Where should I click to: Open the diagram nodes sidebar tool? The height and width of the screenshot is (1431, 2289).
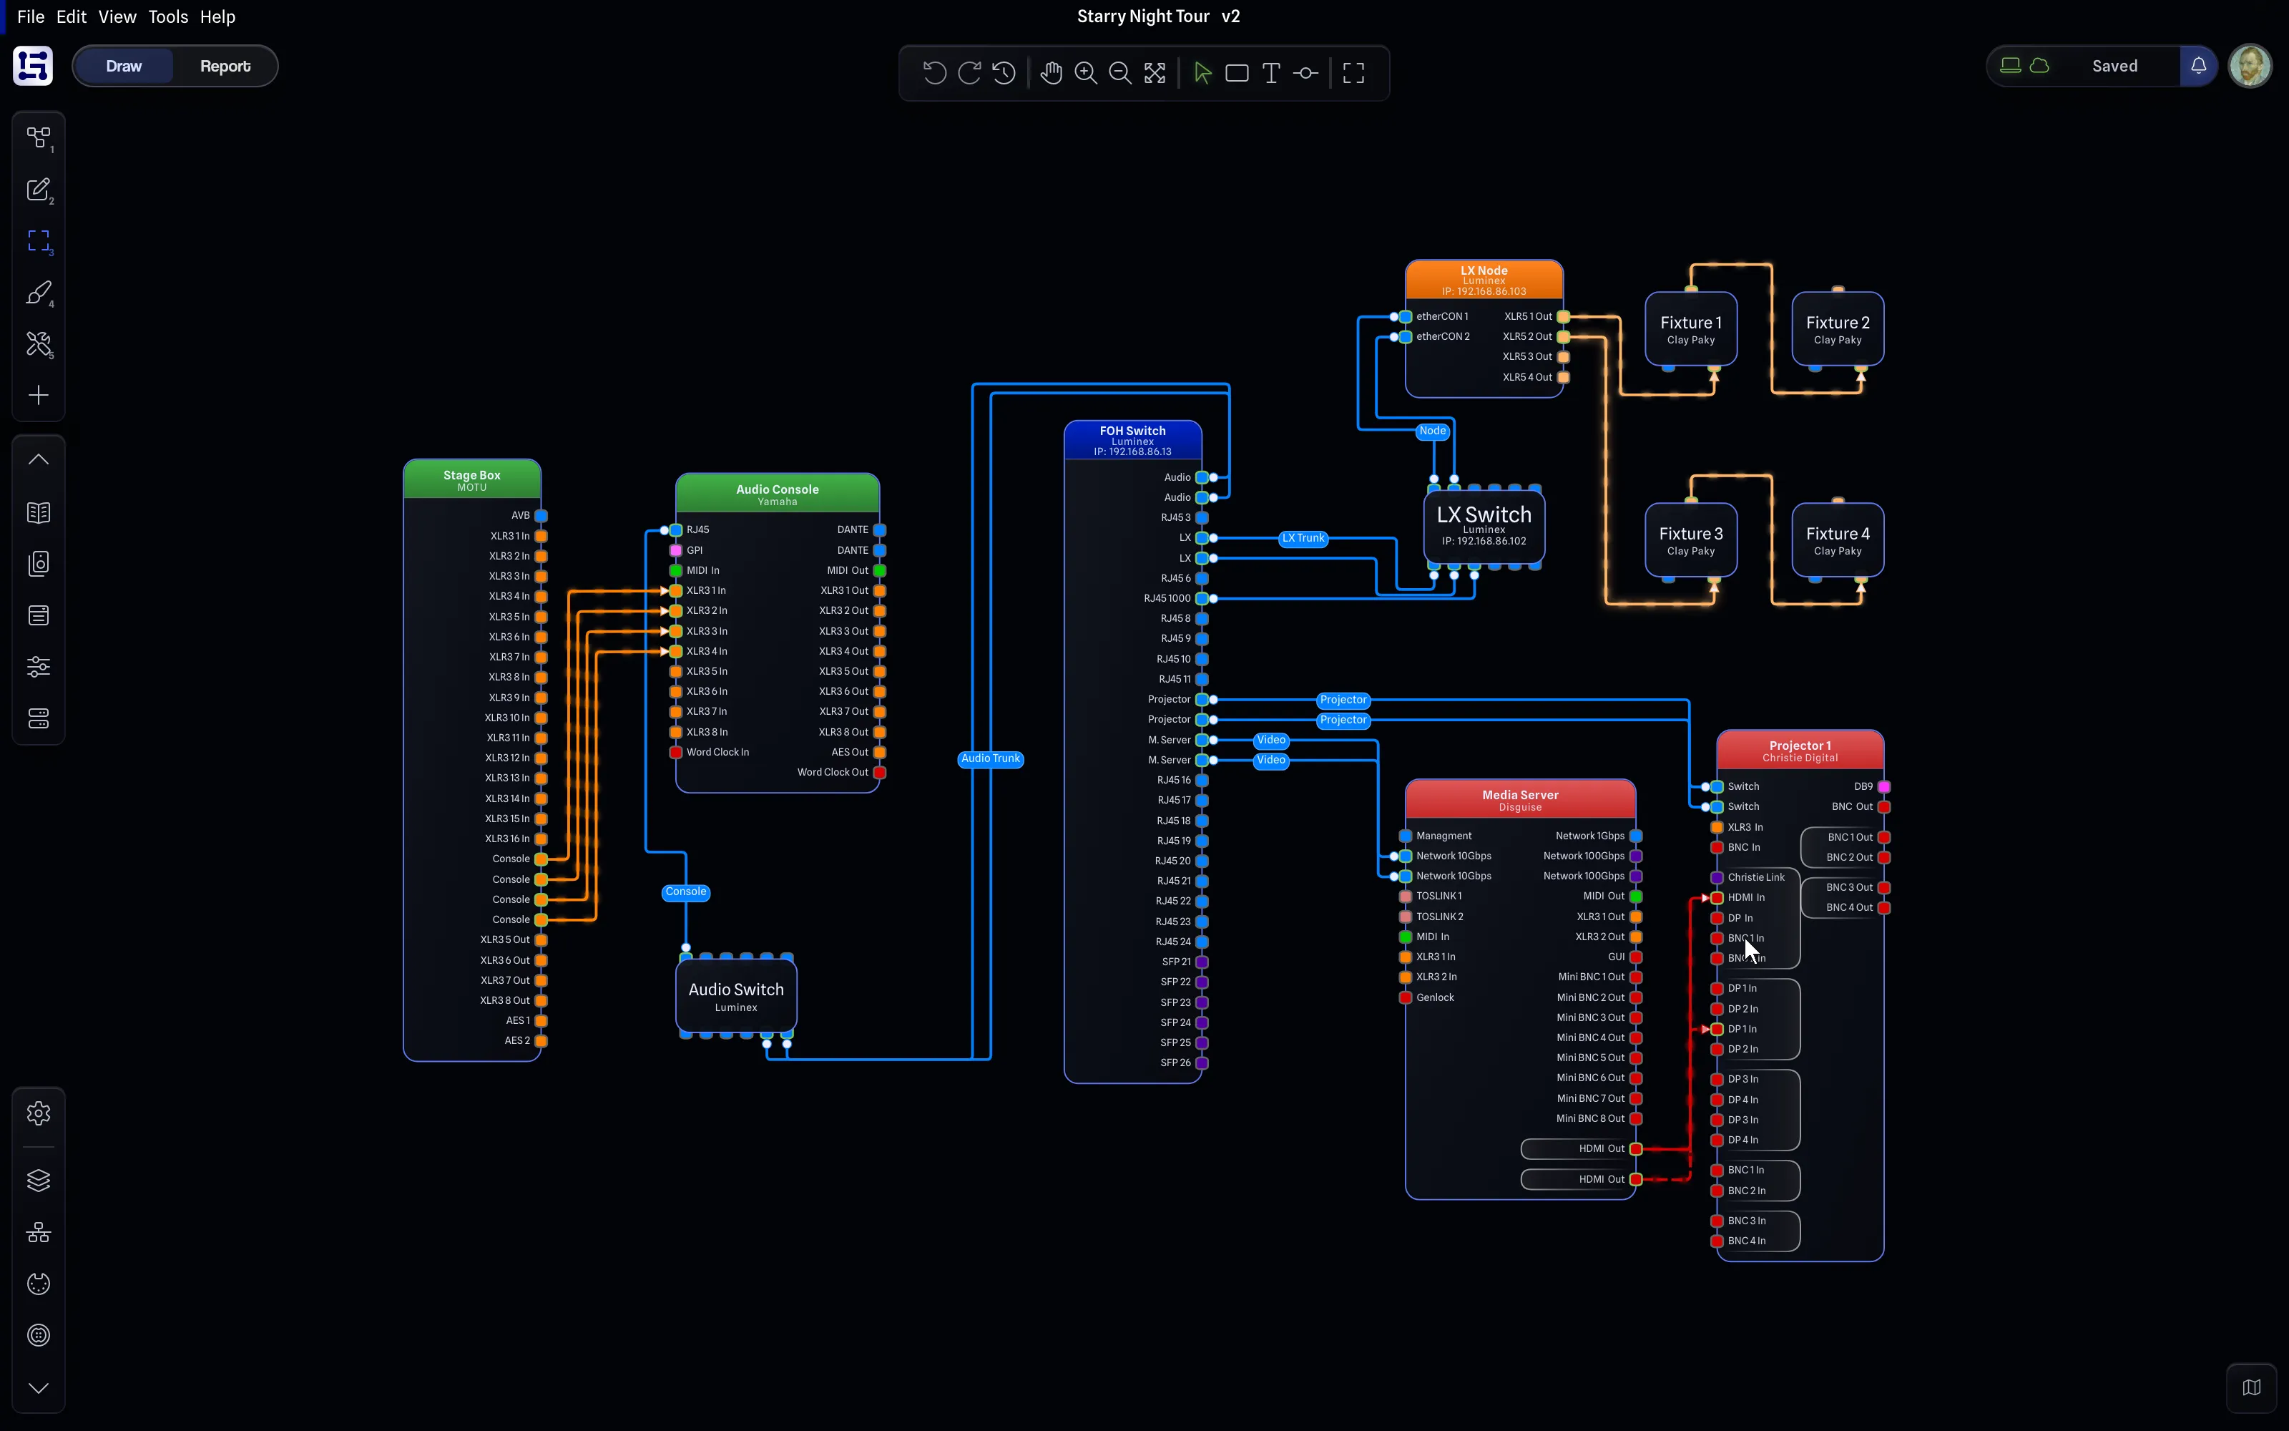(x=39, y=138)
